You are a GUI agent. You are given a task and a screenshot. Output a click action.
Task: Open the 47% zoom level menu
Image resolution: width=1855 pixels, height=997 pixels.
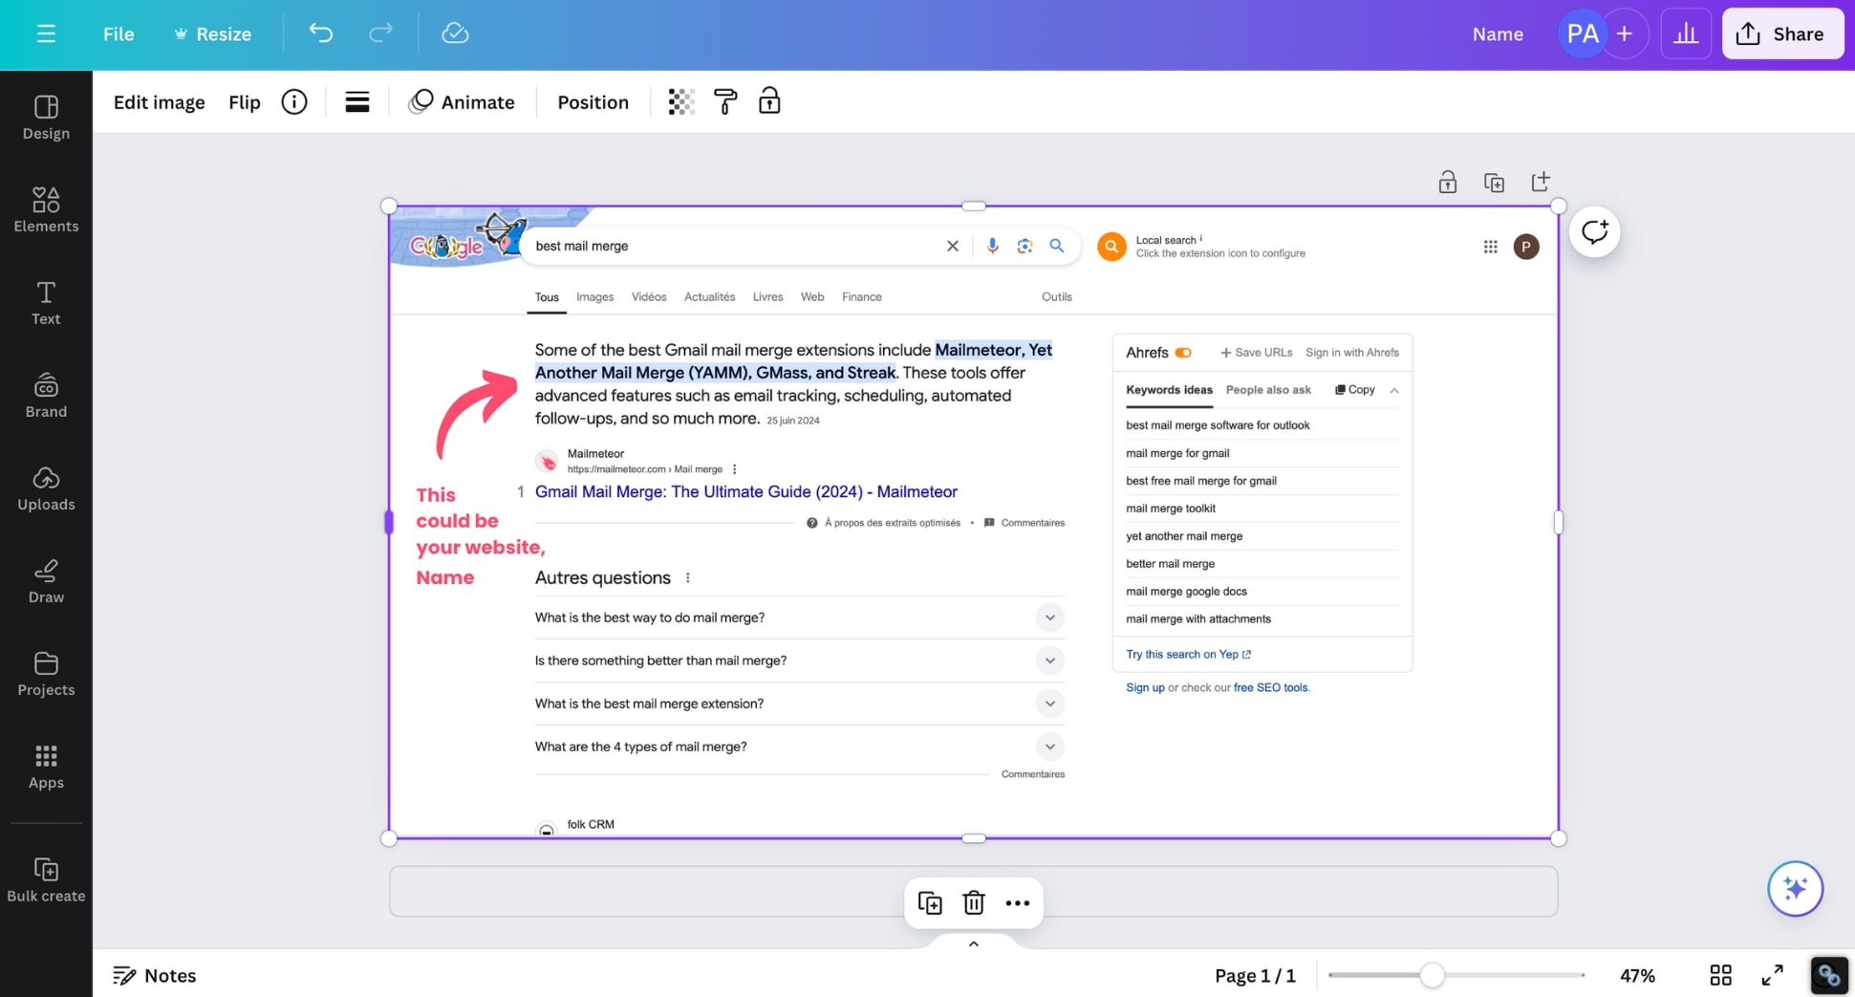click(1637, 975)
